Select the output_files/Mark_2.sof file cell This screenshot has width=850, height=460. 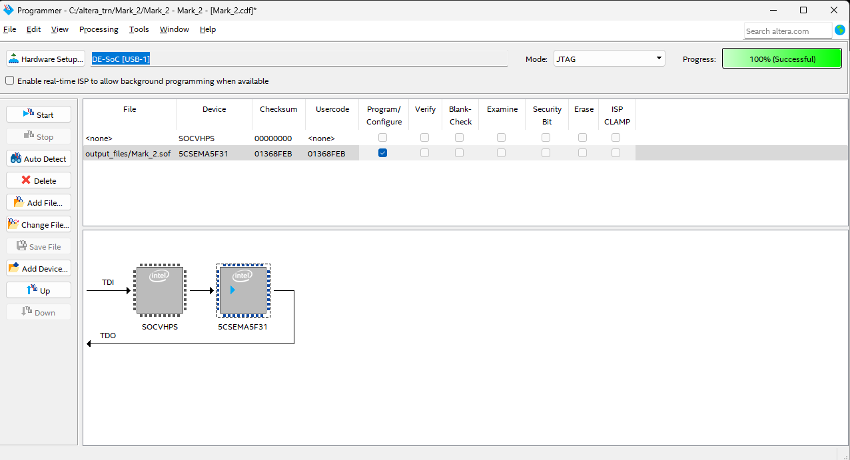pos(130,153)
